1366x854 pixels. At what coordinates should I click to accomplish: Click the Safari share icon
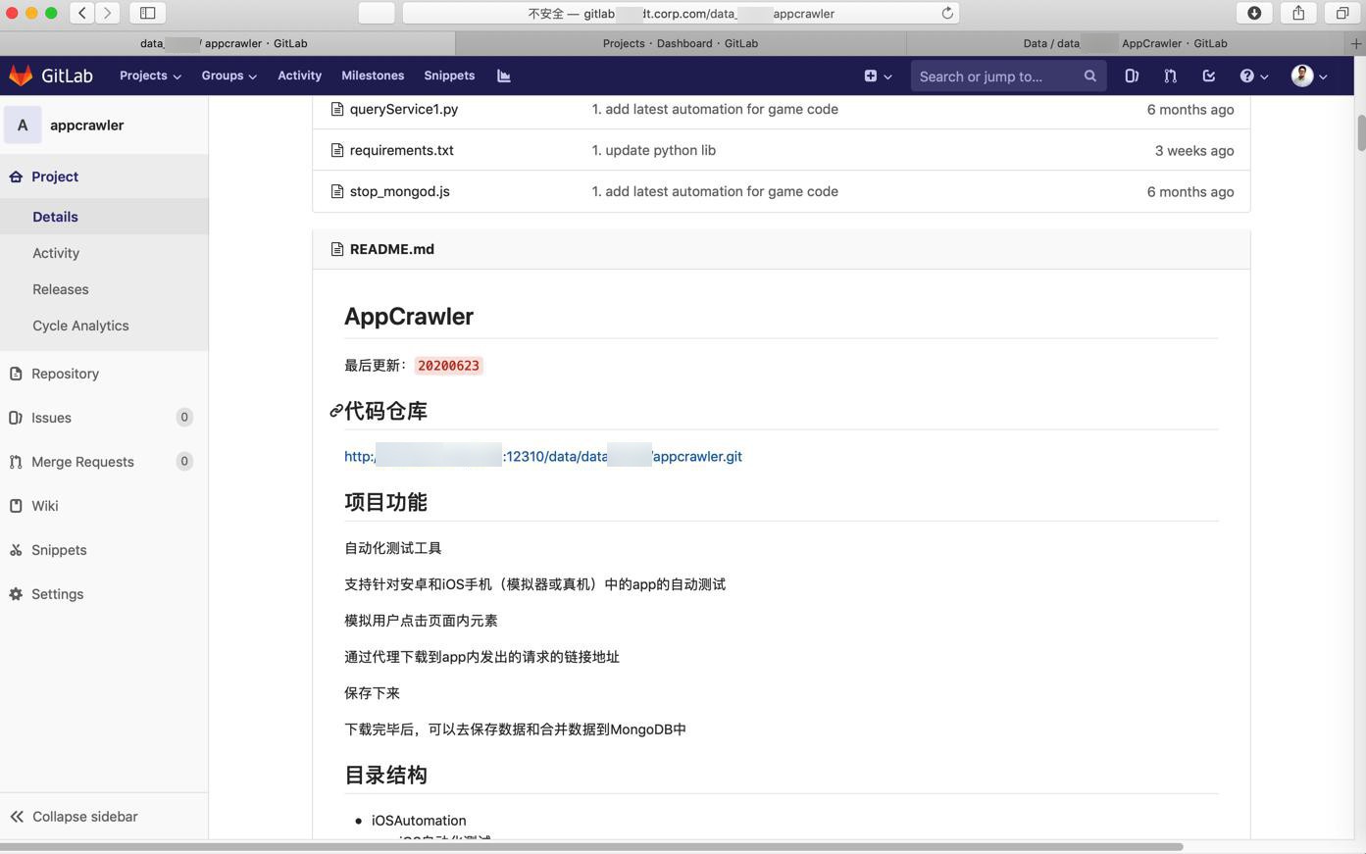(1298, 13)
